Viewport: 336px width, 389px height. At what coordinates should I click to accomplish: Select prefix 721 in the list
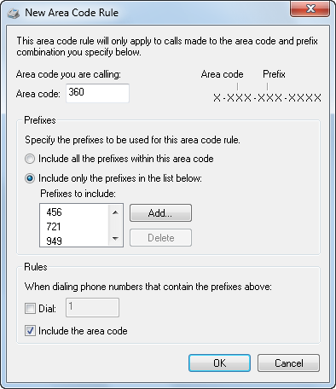(x=54, y=227)
